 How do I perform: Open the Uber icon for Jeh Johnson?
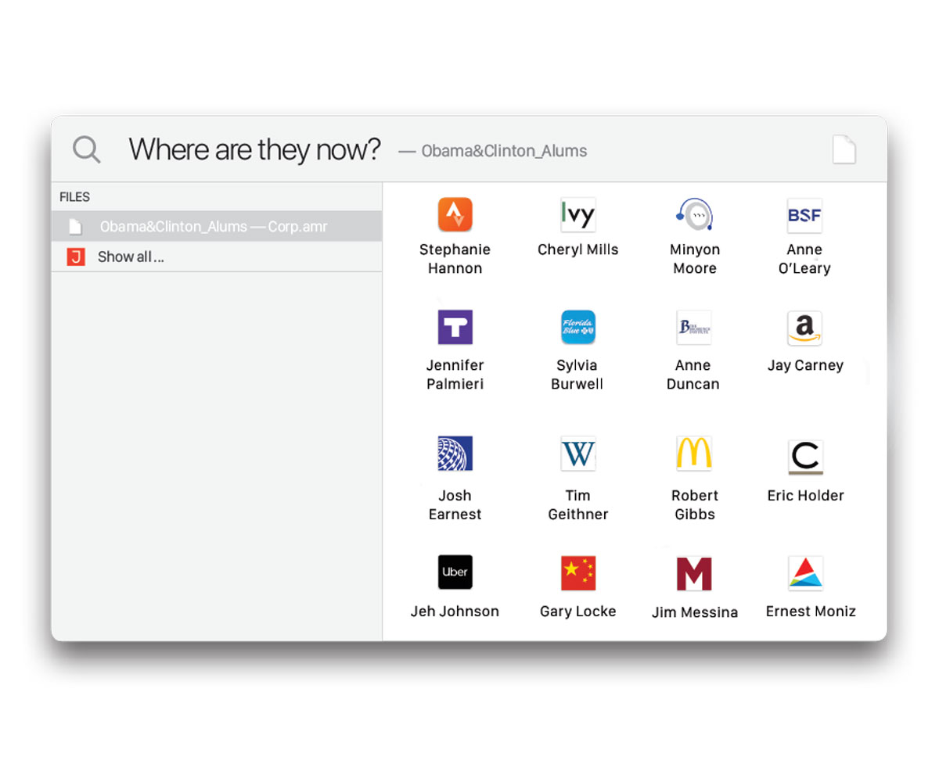pos(455,572)
